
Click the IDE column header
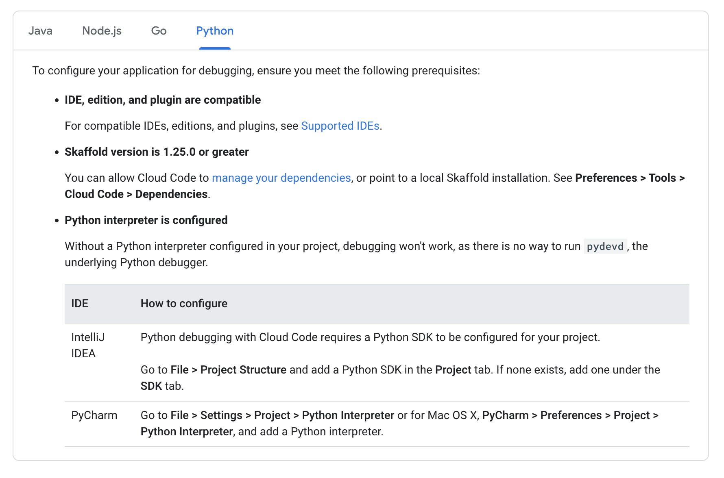pos(80,303)
